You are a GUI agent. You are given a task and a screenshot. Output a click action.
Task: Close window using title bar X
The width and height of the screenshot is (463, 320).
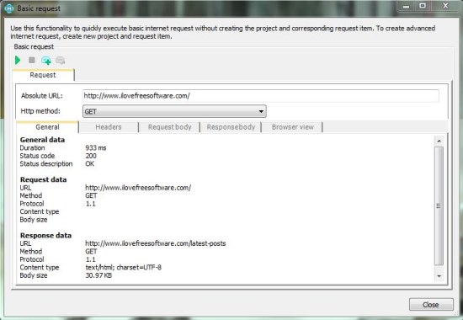pos(445,6)
